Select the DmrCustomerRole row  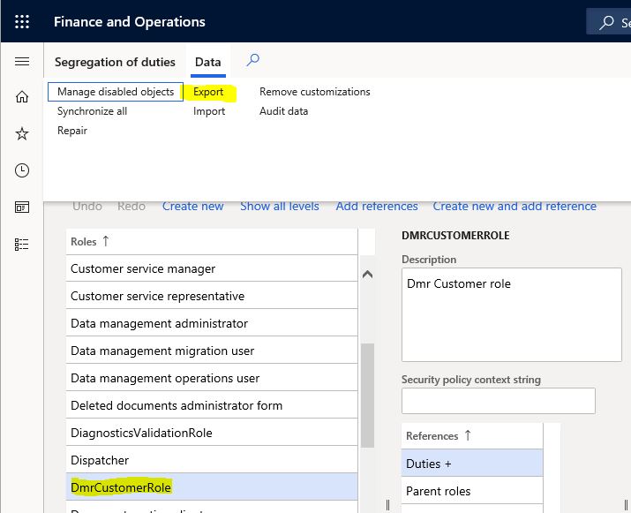212,487
